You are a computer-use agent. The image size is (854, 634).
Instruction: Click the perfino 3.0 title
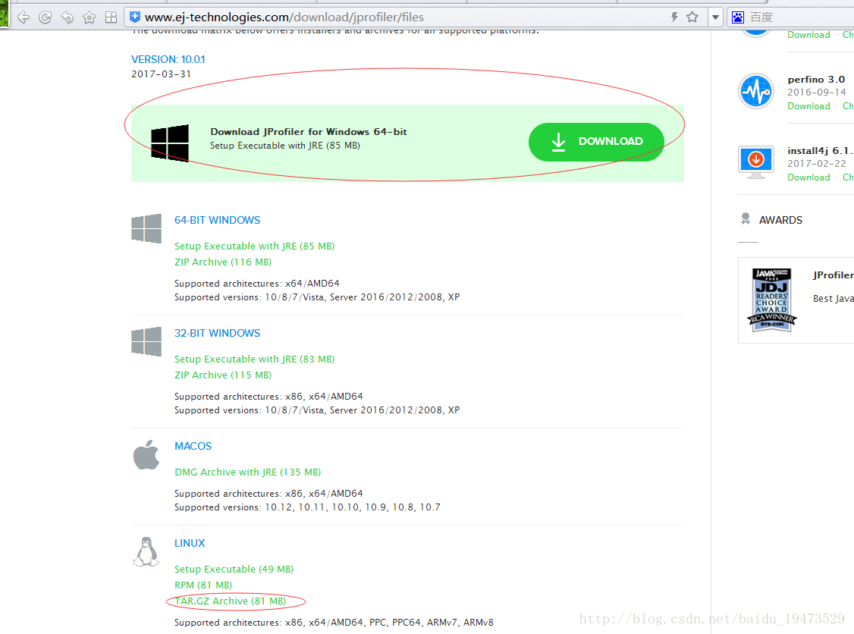816,80
